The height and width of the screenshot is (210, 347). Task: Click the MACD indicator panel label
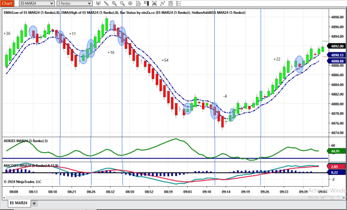click(31, 166)
